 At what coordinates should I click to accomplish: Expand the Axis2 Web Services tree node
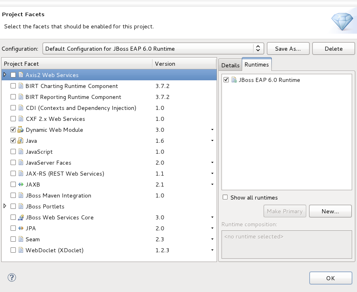tap(5, 75)
